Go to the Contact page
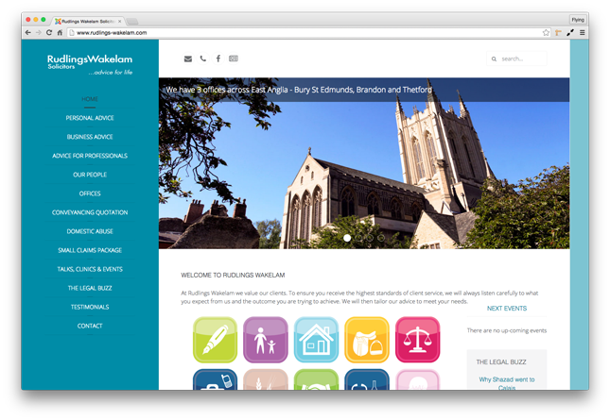 (x=90, y=326)
